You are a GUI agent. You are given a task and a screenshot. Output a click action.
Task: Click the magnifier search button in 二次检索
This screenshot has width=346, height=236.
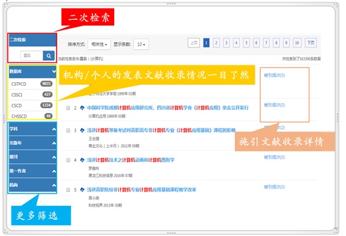49,56
